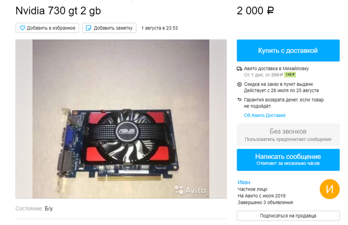Viewport: 348px width, 225px height.
Task: Open the seller's orange avatar with letter И
Action: 330,189
